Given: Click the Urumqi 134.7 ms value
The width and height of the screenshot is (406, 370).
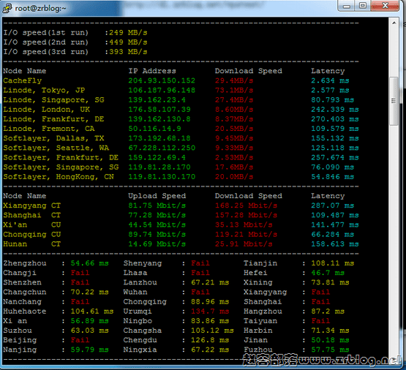Looking at the screenshot, I should pyautogui.click(x=210, y=312).
